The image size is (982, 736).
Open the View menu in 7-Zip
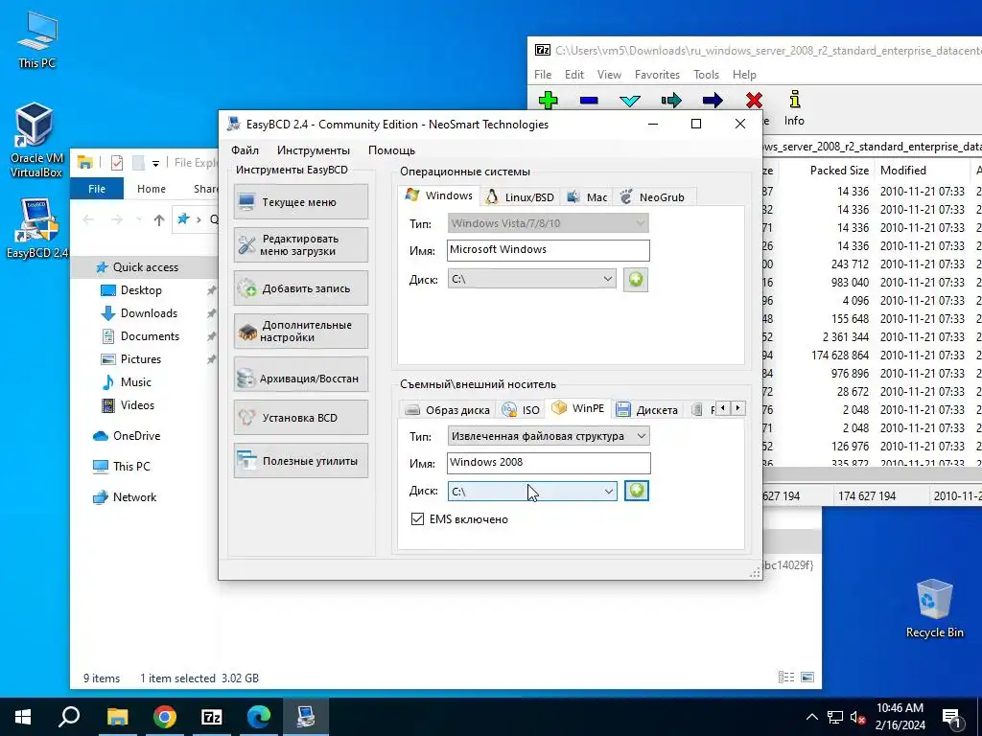(609, 75)
